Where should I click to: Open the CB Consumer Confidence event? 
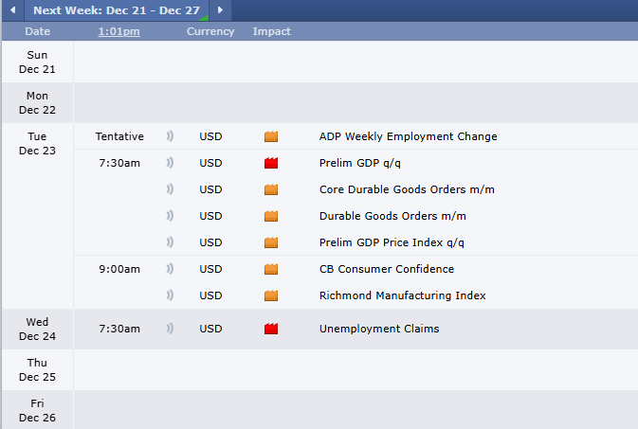pyautogui.click(x=386, y=269)
